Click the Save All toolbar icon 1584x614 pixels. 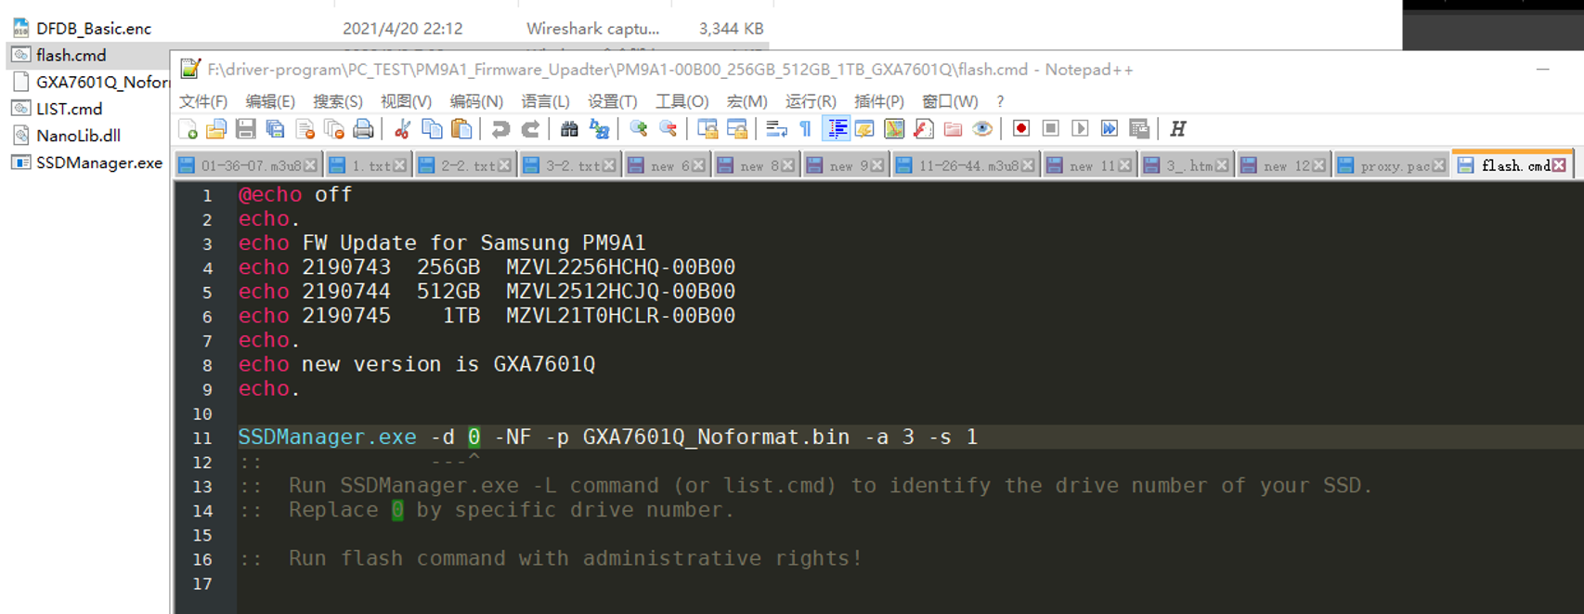pos(275,129)
